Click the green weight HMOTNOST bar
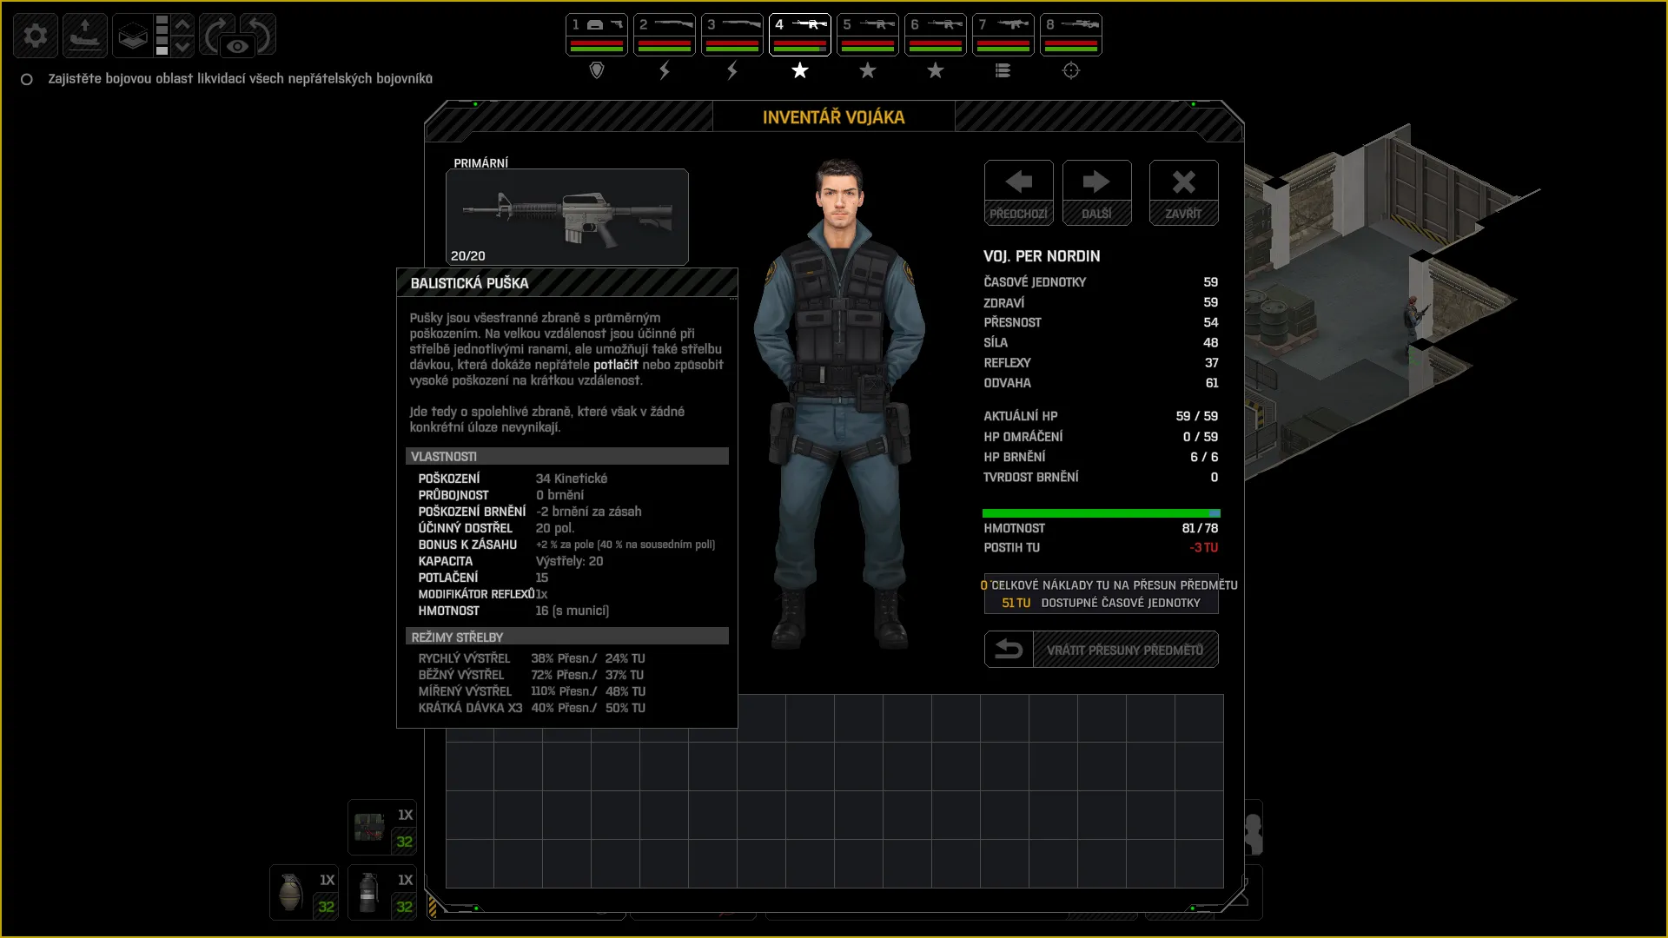Image resolution: width=1668 pixels, height=938 pixels. tap(1102, 513)
